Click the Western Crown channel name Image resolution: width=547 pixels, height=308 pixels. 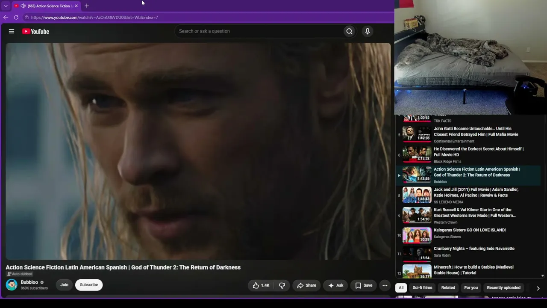446,222
